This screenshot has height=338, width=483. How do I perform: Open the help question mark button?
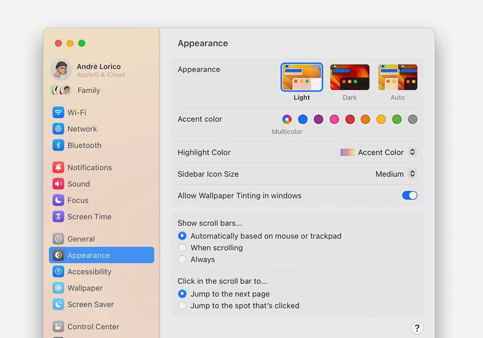(417, 328)
